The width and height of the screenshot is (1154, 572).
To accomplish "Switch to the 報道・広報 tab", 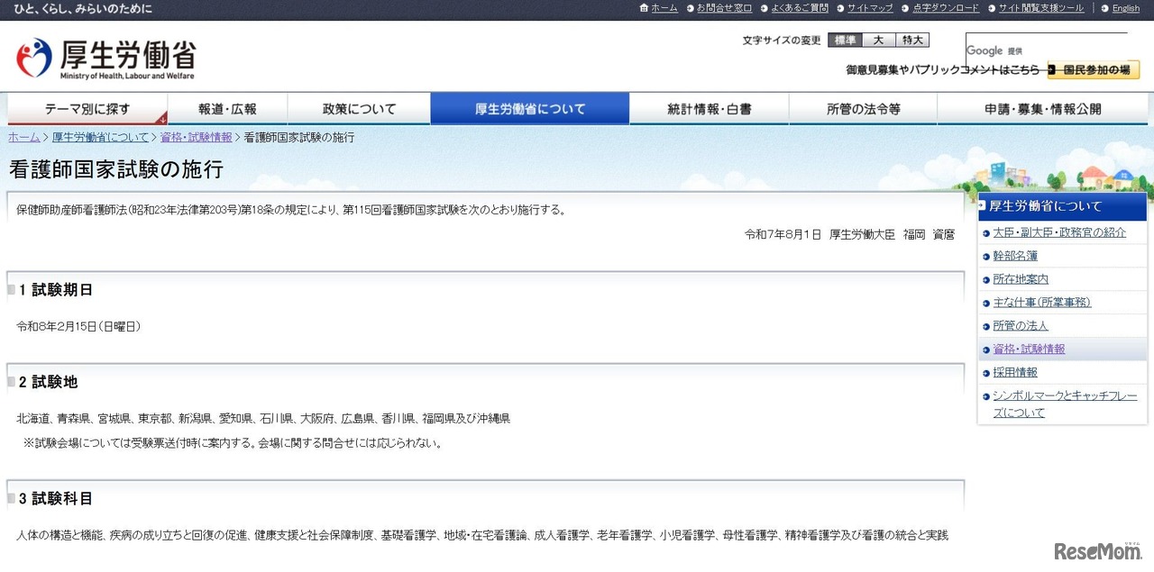I will (x=226, y=107).
